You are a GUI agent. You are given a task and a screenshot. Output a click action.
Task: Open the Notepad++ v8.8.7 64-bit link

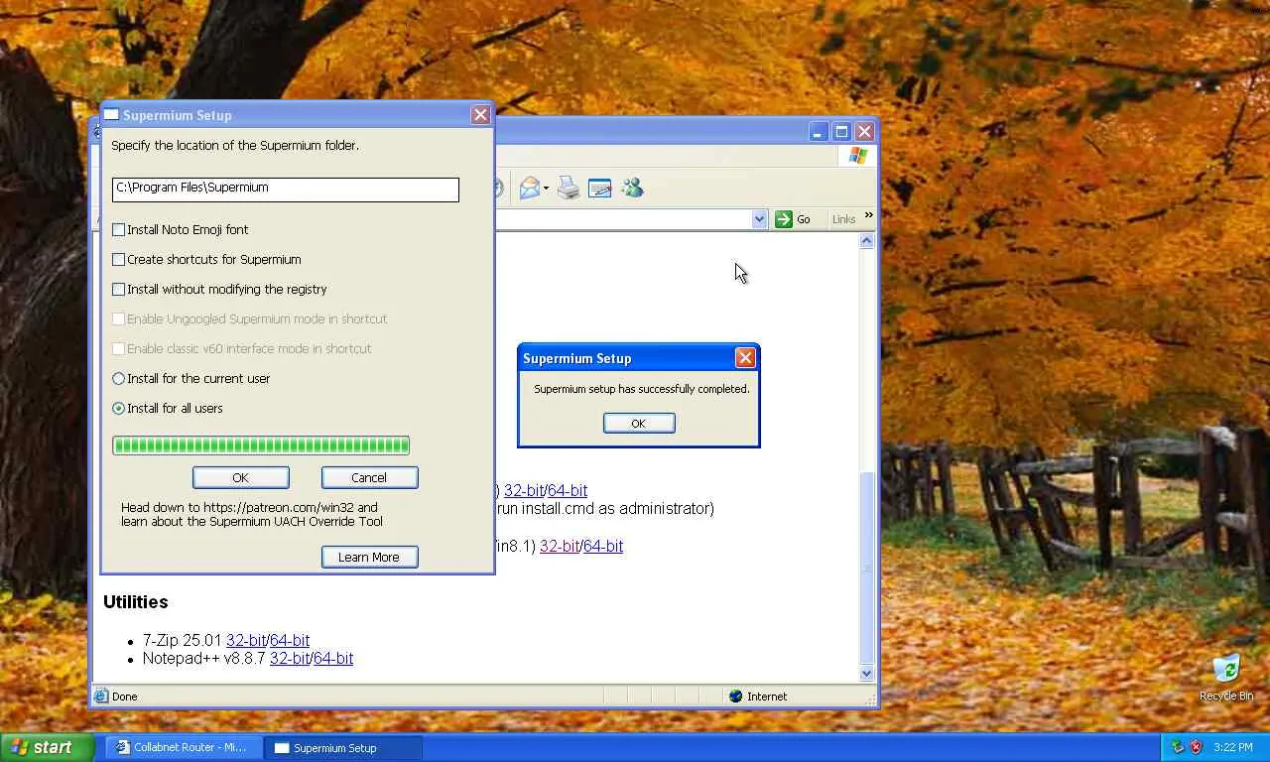(333, 658)
